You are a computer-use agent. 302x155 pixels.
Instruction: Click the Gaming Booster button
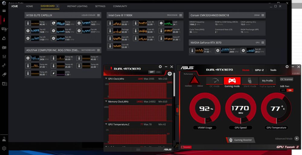pyautogui.click(x=241, y=140)
